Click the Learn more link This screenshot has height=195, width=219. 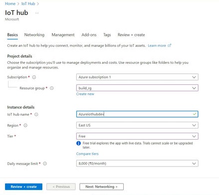(157, 45)
